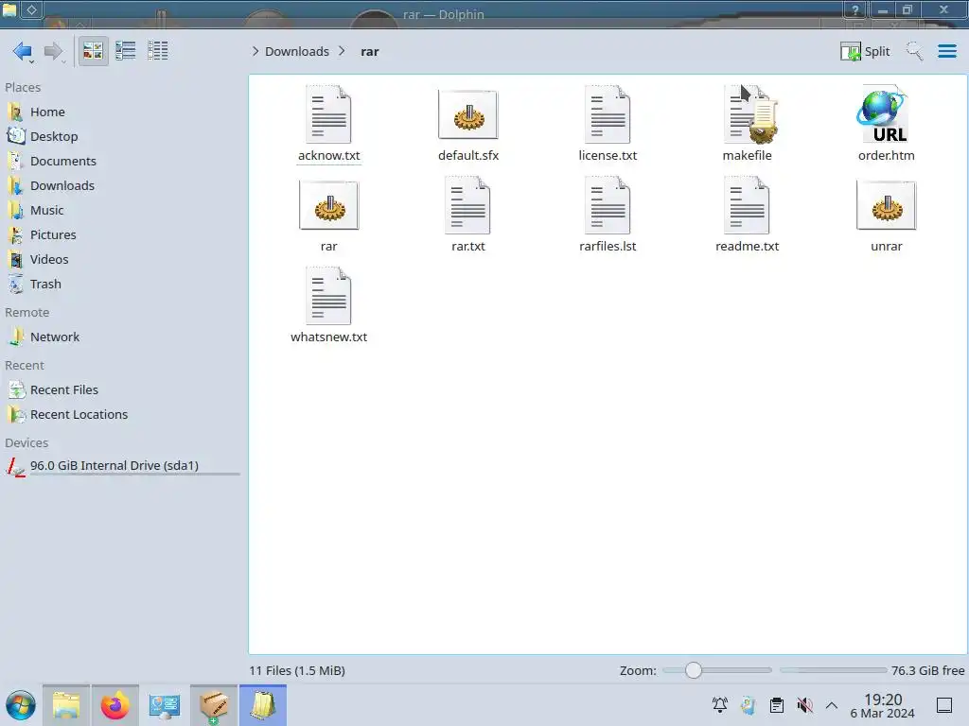Unmute the audio volume tray icon
This screenshot has width=969, height=726.
[x=804, y=705]
